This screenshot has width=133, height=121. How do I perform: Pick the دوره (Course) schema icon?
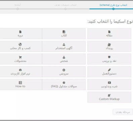click(20, 32)
